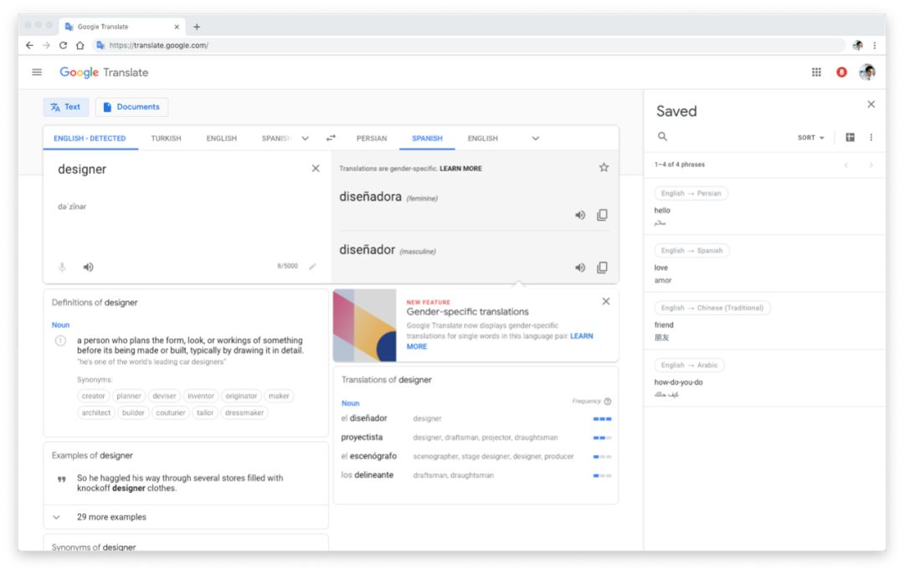Open the Google apps grid

(816, 72)
